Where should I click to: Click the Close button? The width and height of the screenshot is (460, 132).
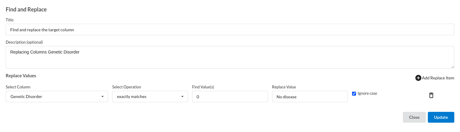click(414, 117)
